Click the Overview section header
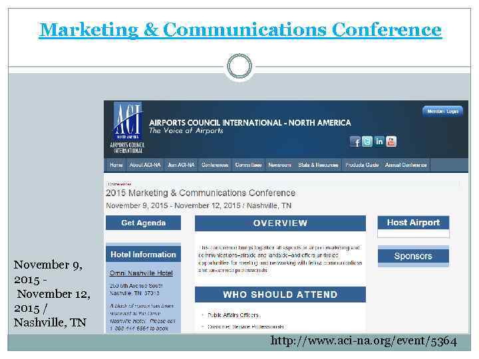 280,223
